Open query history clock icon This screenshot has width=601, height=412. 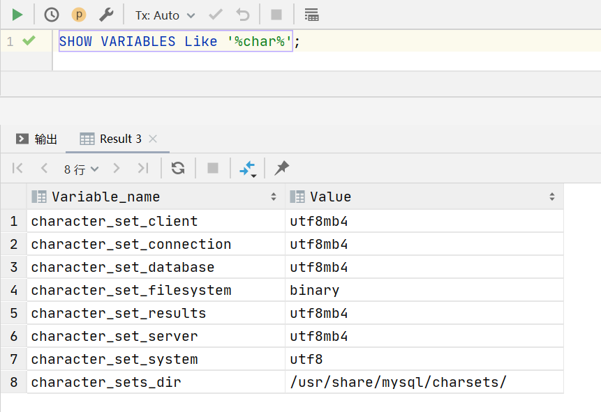click(51, 15)
